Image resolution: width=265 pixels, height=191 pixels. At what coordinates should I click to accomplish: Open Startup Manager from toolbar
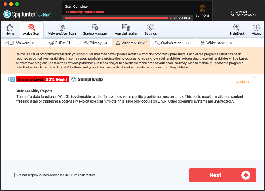point(95,30)
